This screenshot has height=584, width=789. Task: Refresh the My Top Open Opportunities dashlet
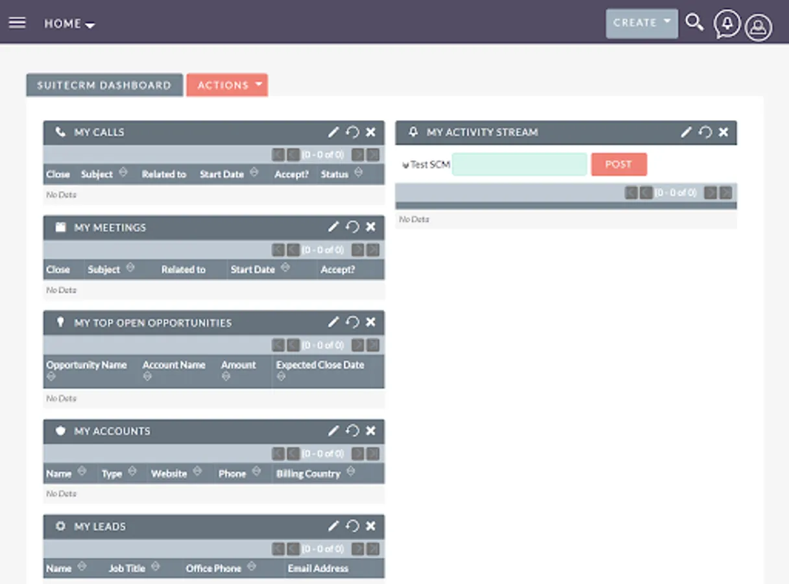click(x=352, y=322)
